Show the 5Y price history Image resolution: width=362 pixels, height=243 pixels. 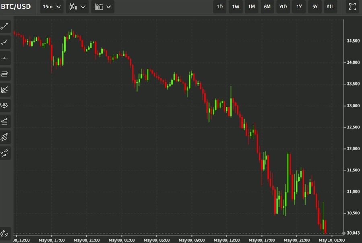(315, 7)
